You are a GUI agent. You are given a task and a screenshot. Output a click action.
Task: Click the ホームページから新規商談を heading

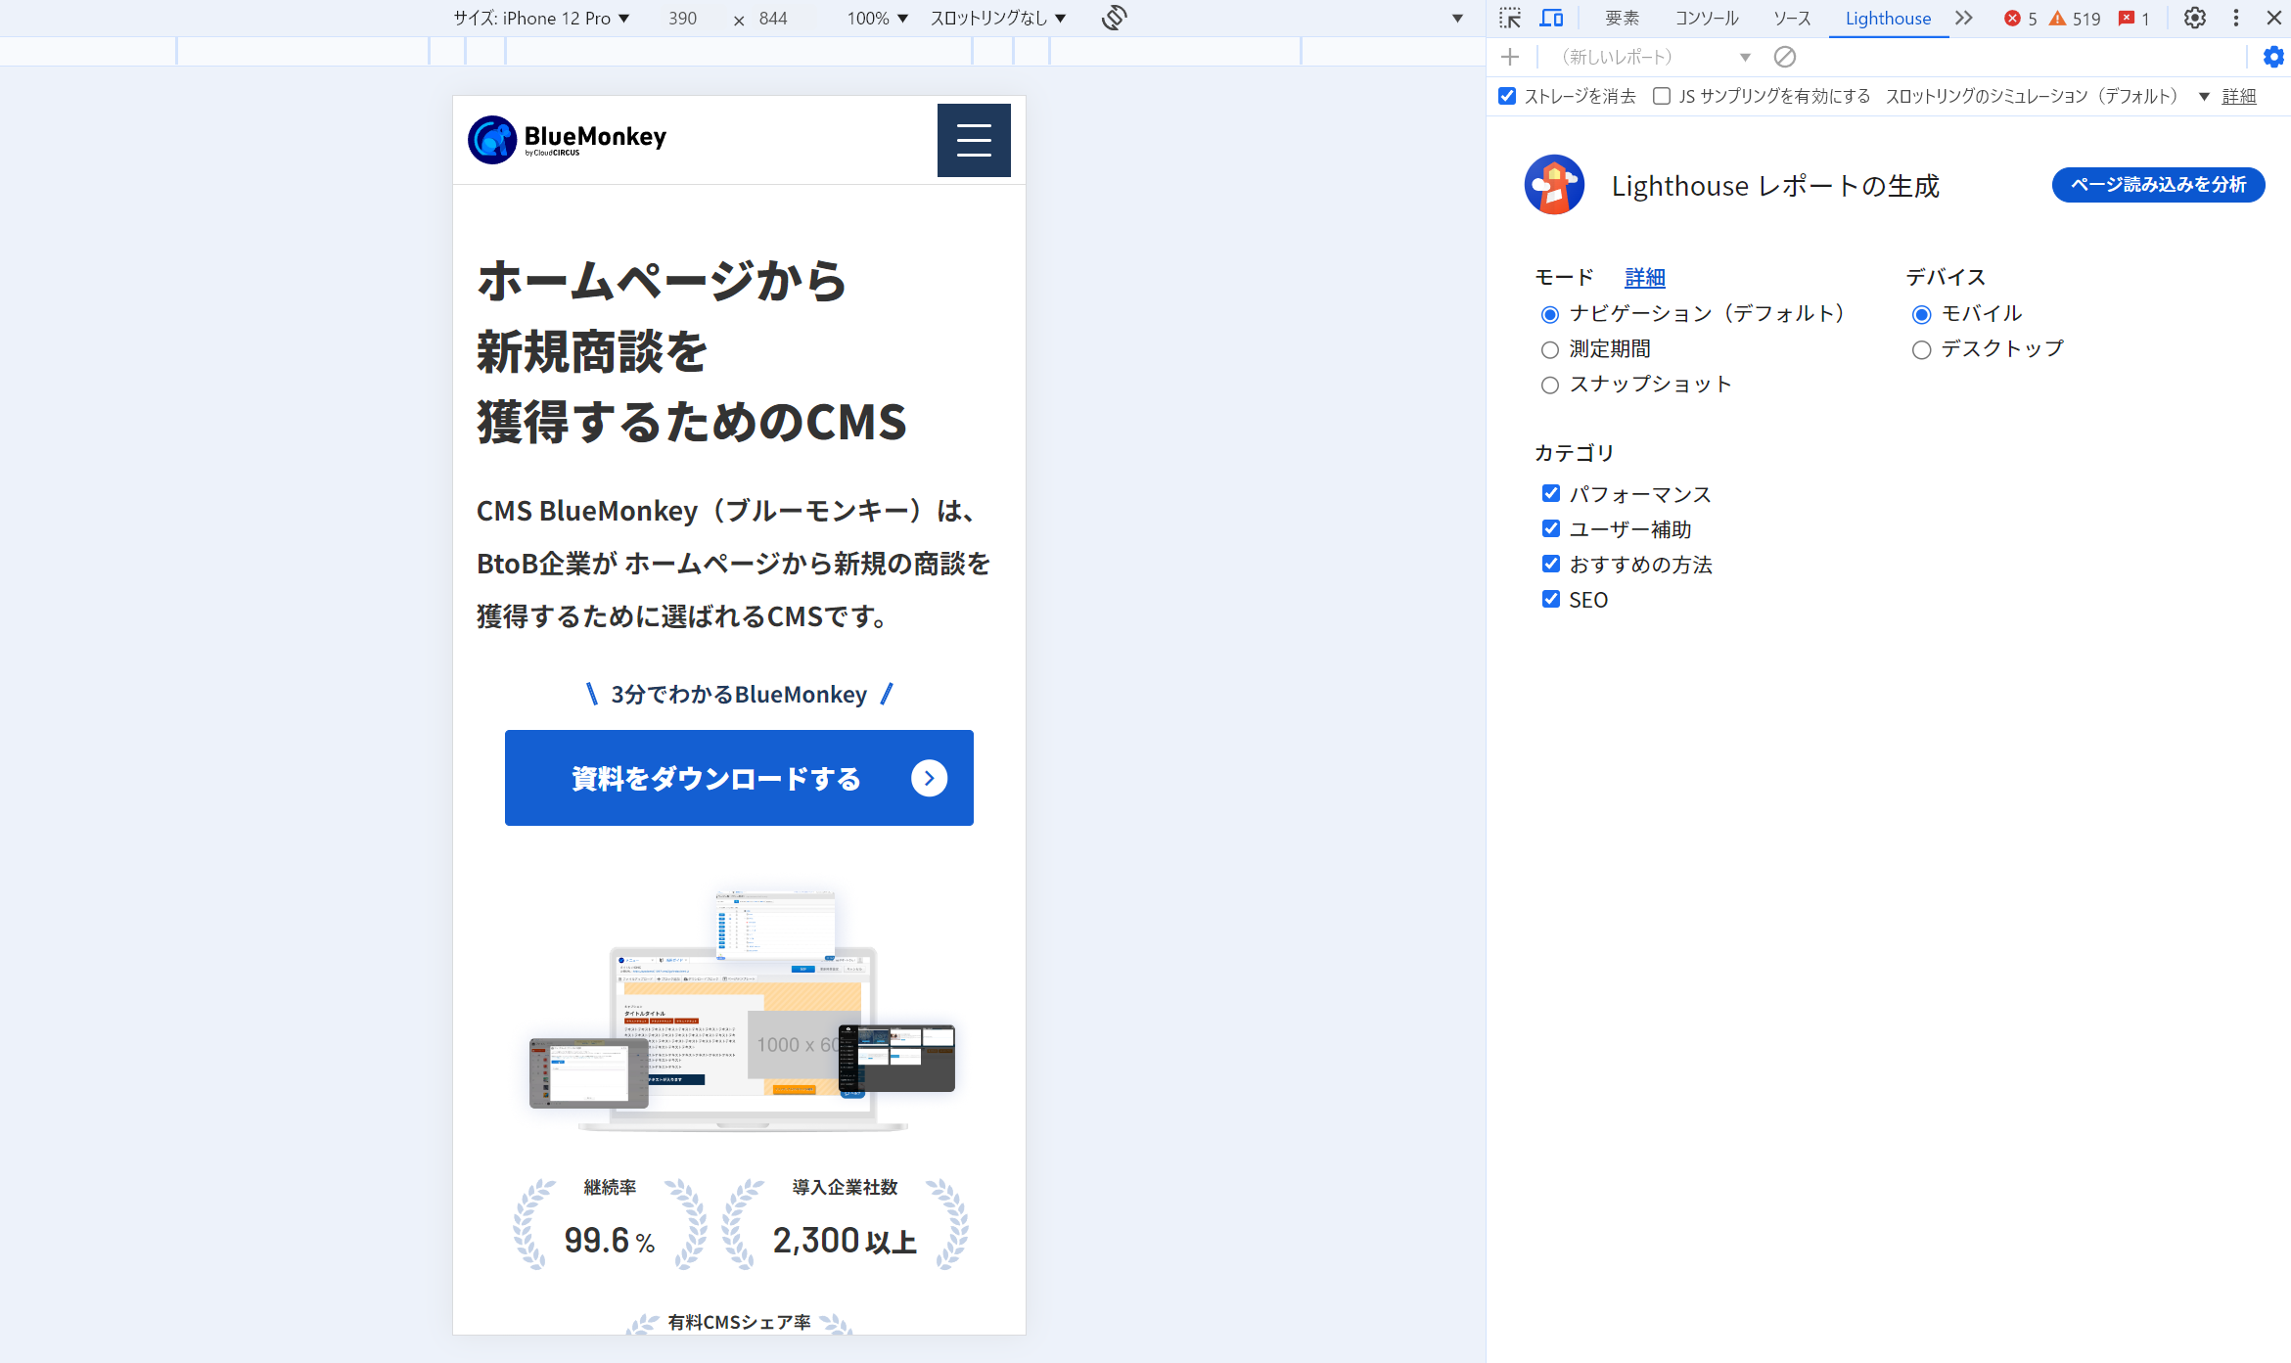(692, 351)
